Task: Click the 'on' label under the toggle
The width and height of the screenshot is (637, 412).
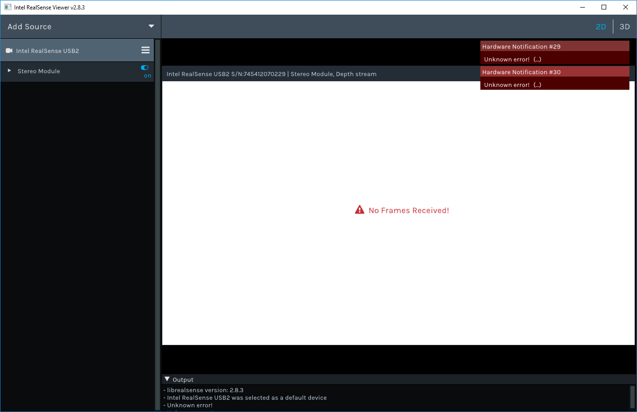Action: point(147,75)
